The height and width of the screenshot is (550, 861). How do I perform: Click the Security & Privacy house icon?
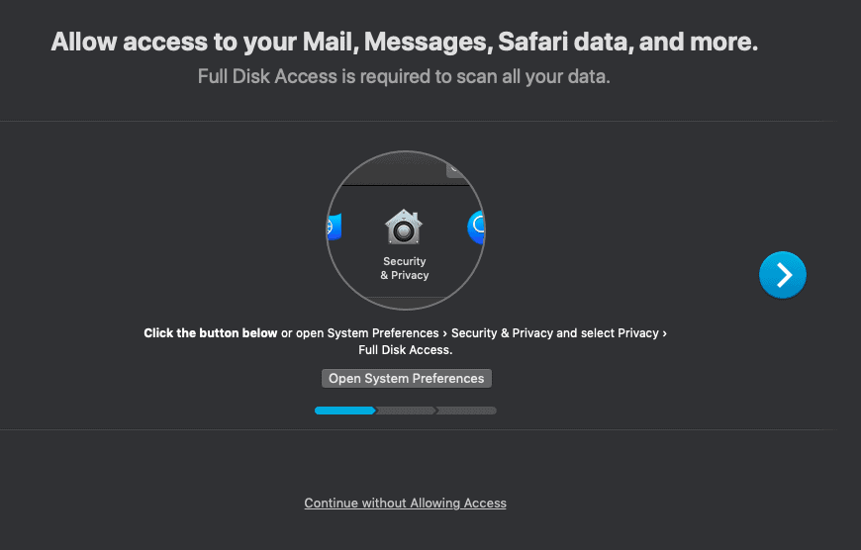point(404,228)
